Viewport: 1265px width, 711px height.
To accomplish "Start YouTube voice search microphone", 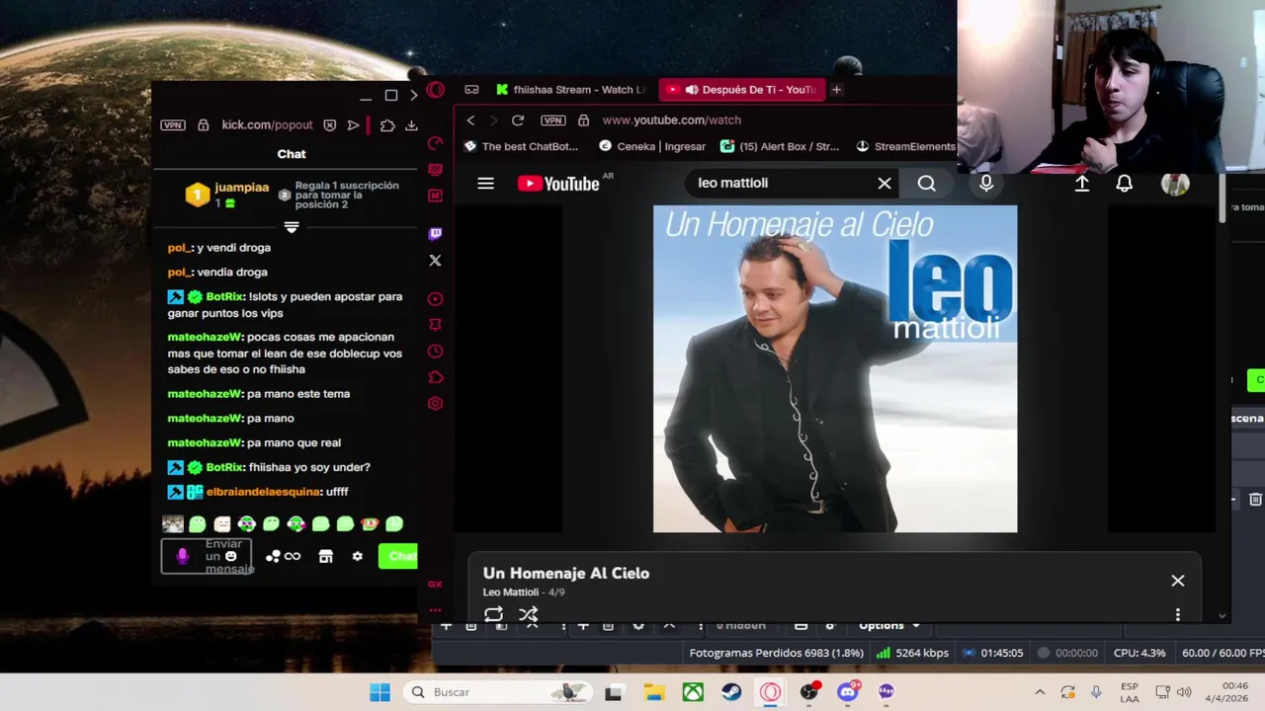I will pos(986,184).
